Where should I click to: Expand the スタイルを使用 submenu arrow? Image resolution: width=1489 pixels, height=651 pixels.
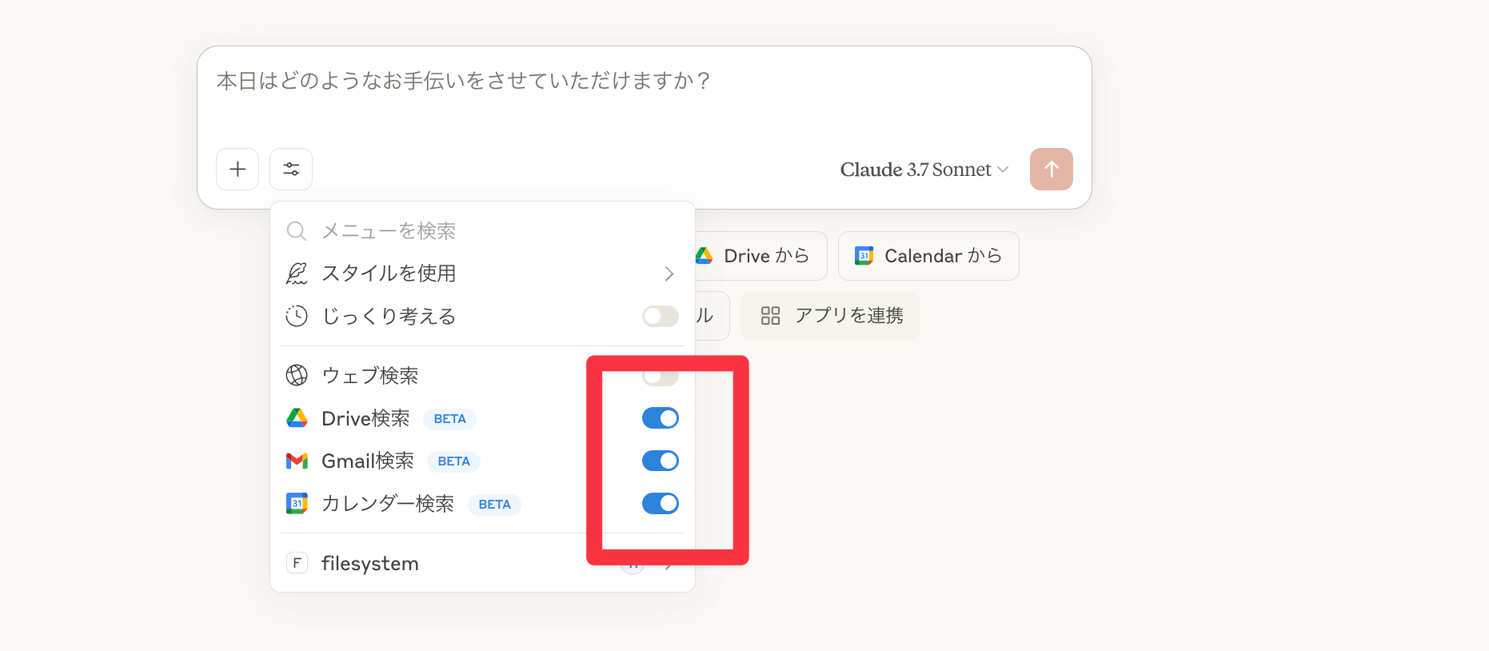pyautogui.click(x=669, y=274)
